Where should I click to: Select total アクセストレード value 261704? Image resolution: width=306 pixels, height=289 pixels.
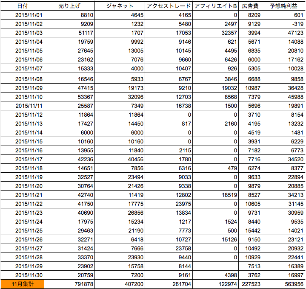coord(169,284)
